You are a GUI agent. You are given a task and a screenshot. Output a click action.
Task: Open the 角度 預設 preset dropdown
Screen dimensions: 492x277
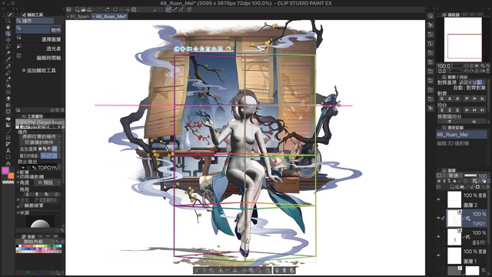48,182
